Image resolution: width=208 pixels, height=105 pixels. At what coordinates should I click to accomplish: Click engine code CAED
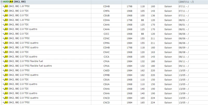pos(106,71)
